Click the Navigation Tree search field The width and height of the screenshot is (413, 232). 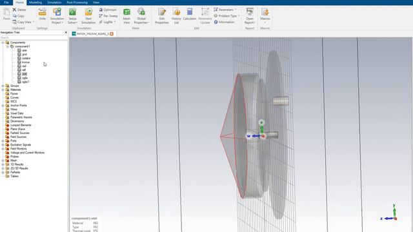(x=34, y=37)
